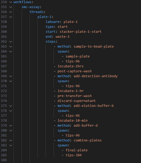Place cursor on stacker-plate-1-start value
Screen dimensions: 141x163
(x=81, y=32)
